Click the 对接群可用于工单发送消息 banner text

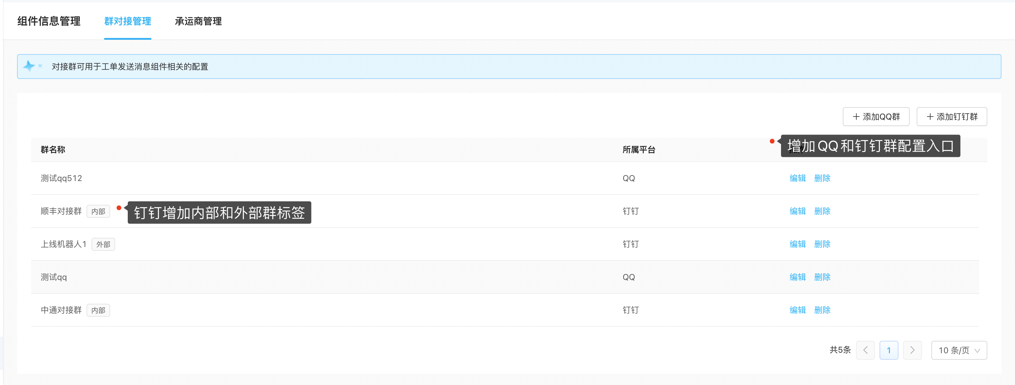(x=130, y=67)
